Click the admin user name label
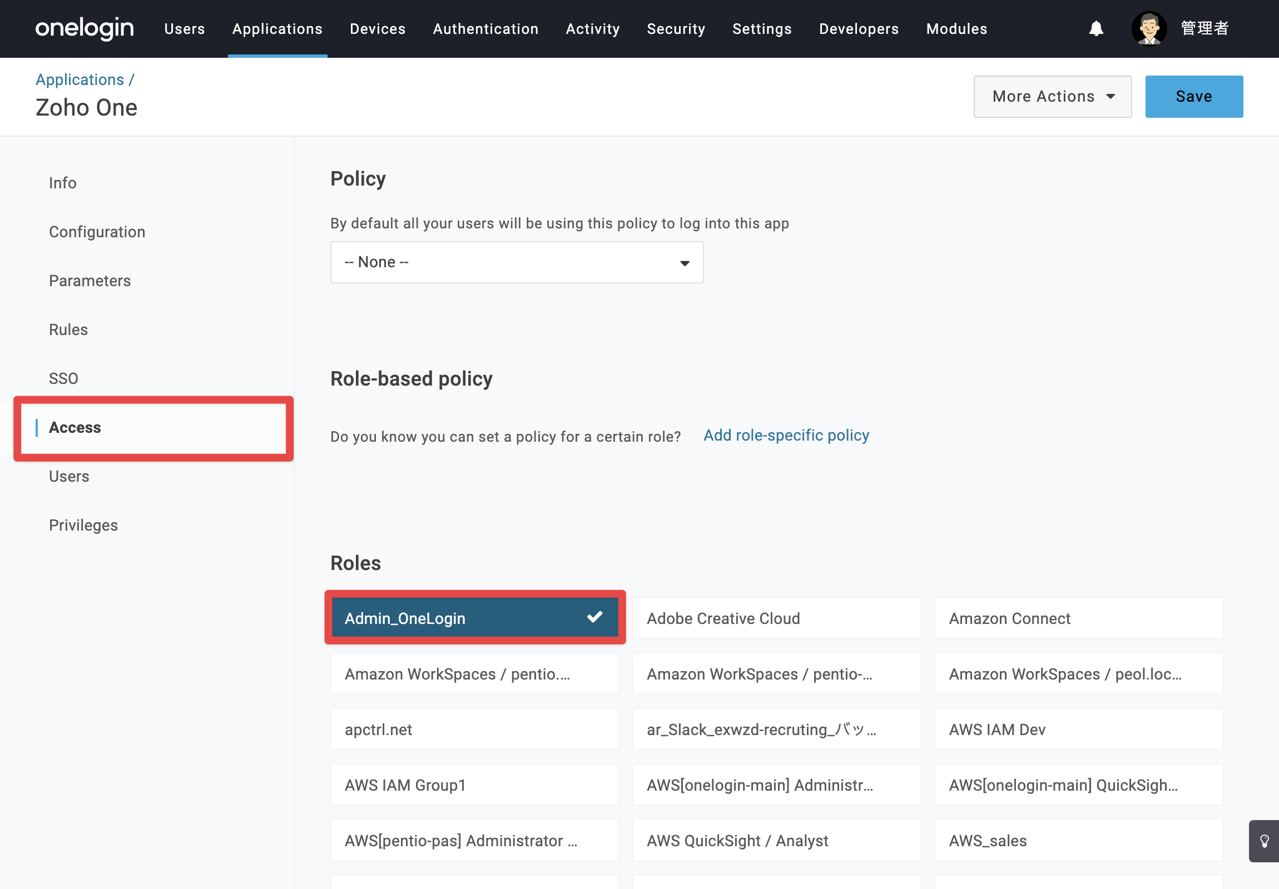The width and height of the screenshot is (1279, 889). click(x=1204, y=28)
